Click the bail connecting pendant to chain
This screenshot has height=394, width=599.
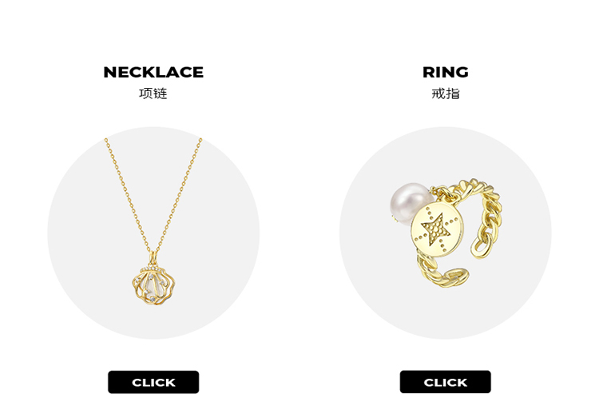click(153, 258)
